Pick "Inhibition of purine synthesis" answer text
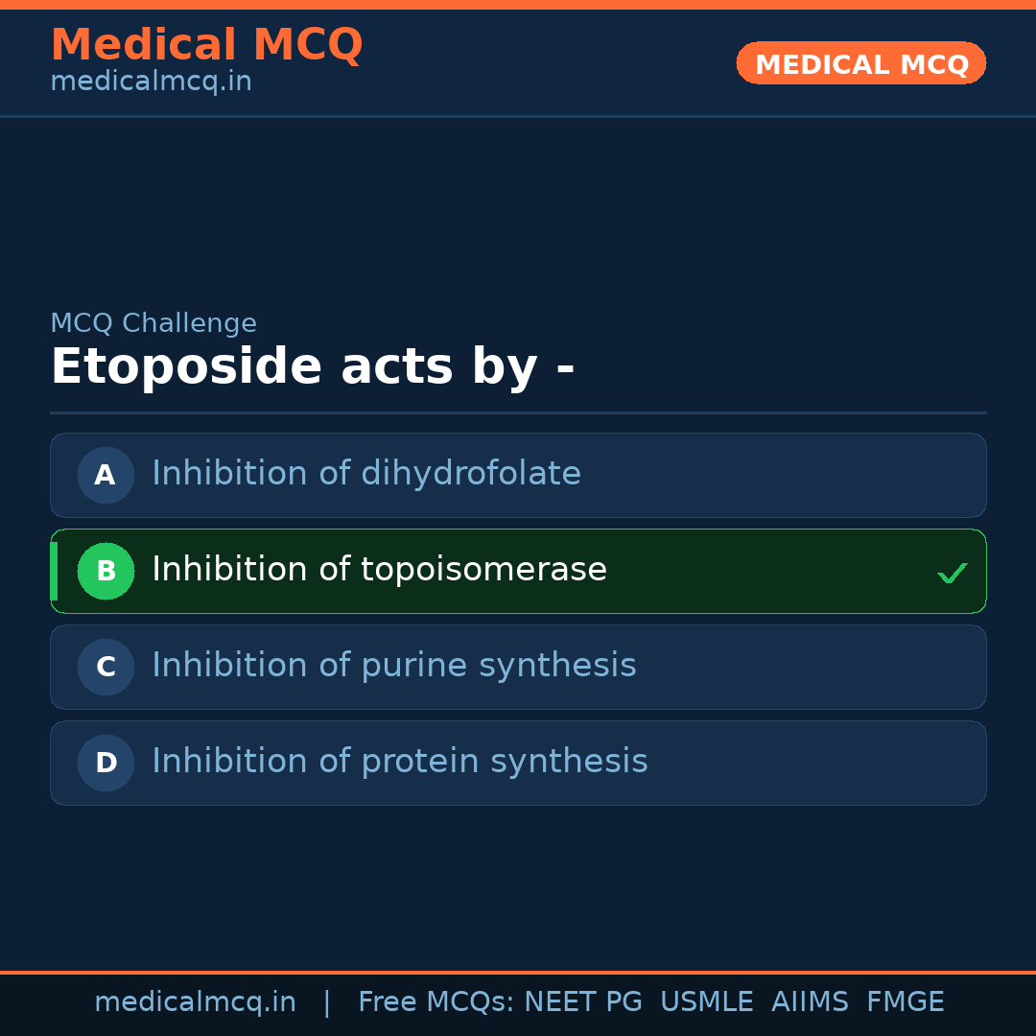The image size is (1036, 1036). 393,666
